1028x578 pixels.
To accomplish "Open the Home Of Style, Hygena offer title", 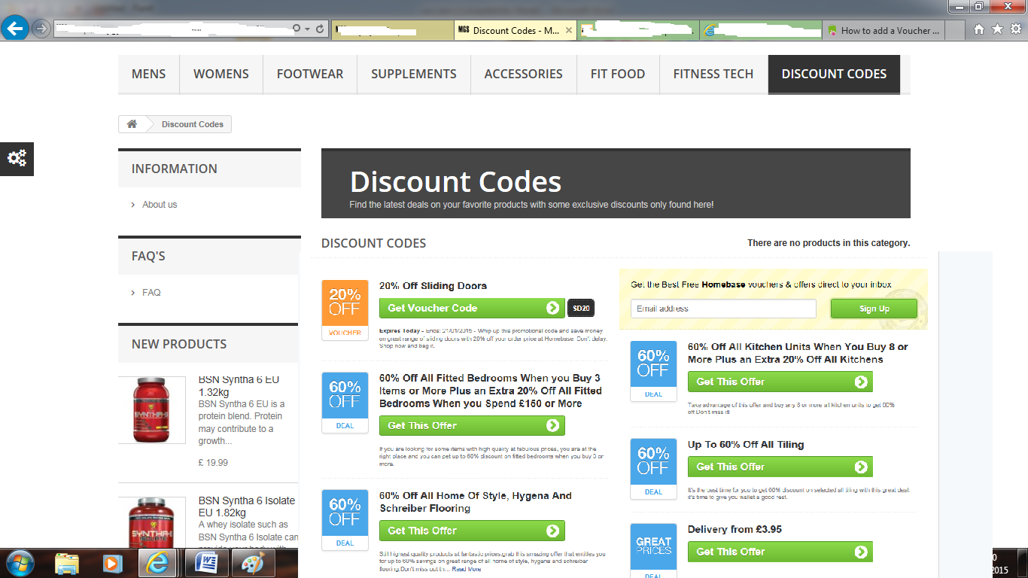I will point(476,502).
